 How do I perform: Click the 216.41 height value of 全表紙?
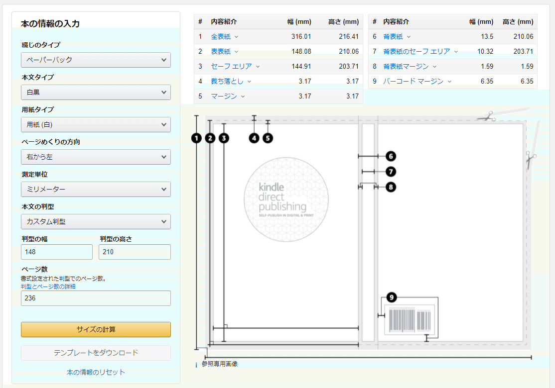[x=349, y=36]
